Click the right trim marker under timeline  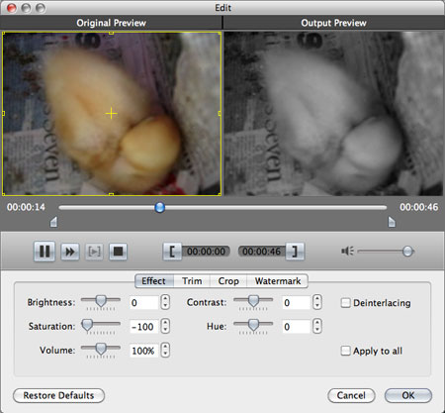[392, 222]
